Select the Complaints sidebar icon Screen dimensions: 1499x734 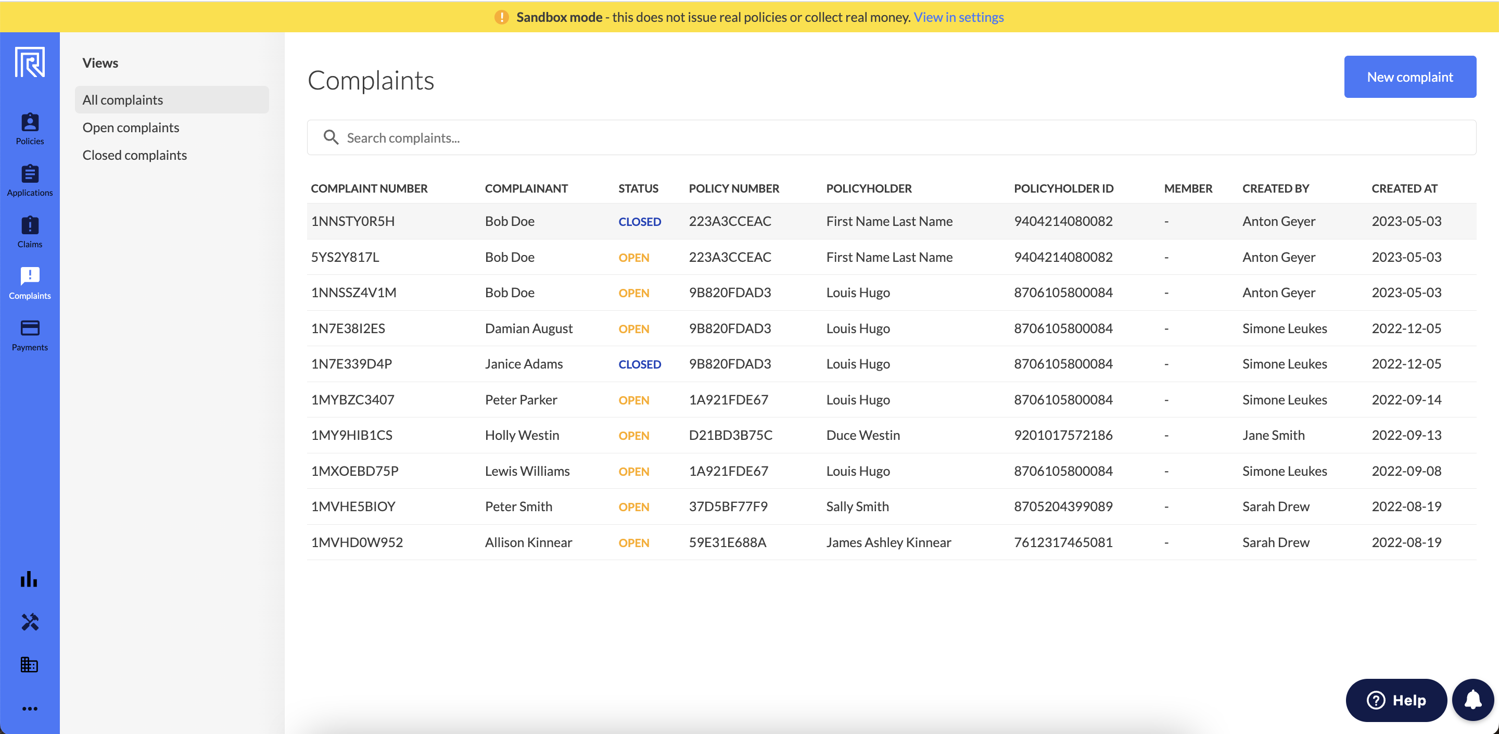pos(30,276)
